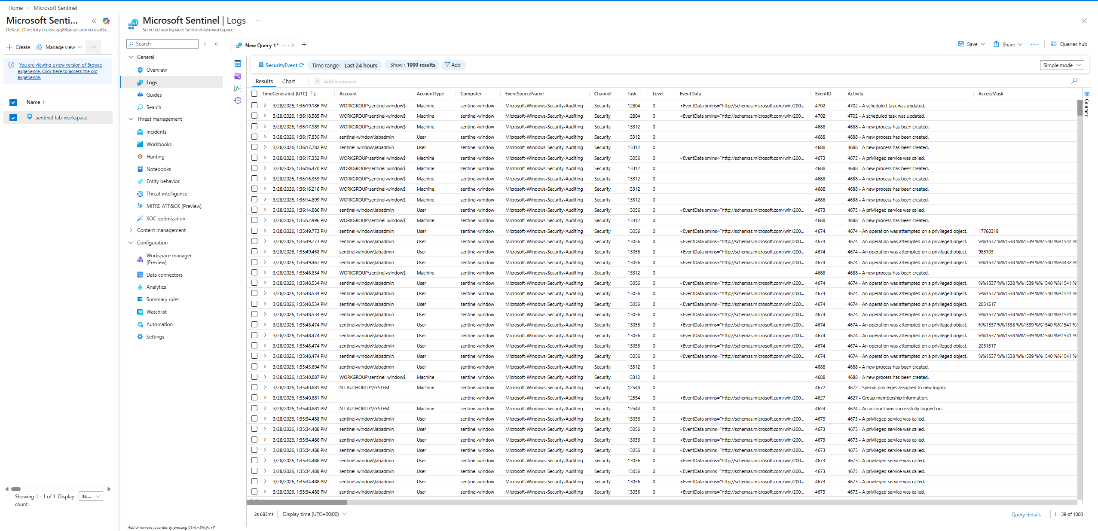Click the Save disk icon

pyautogui.click(x=961, y=44)
